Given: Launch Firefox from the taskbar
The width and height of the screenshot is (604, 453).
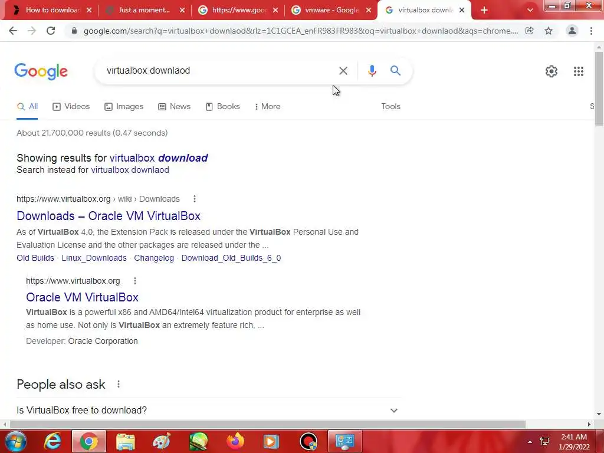Looking at the screenshot, I should [235, 441].
